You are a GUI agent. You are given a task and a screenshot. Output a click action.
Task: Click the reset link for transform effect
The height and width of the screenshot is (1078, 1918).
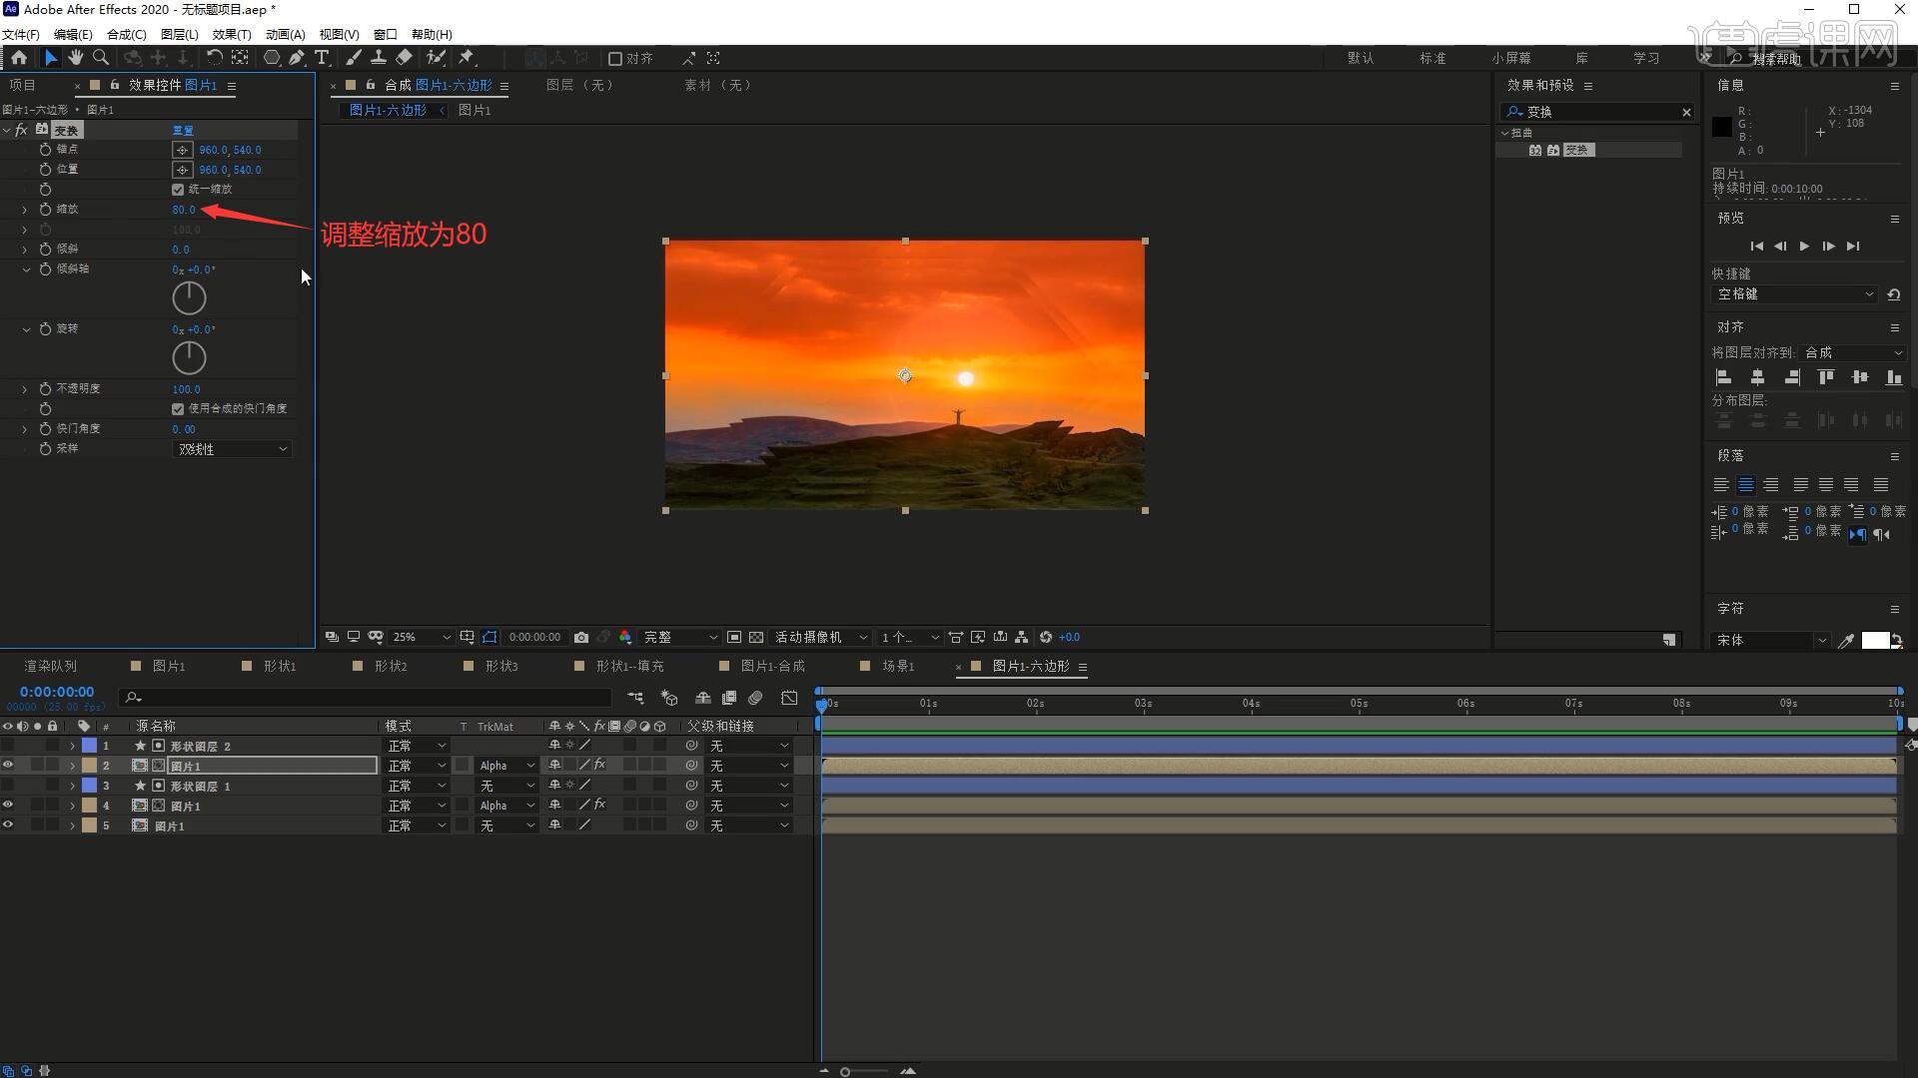tap(183, 131)
